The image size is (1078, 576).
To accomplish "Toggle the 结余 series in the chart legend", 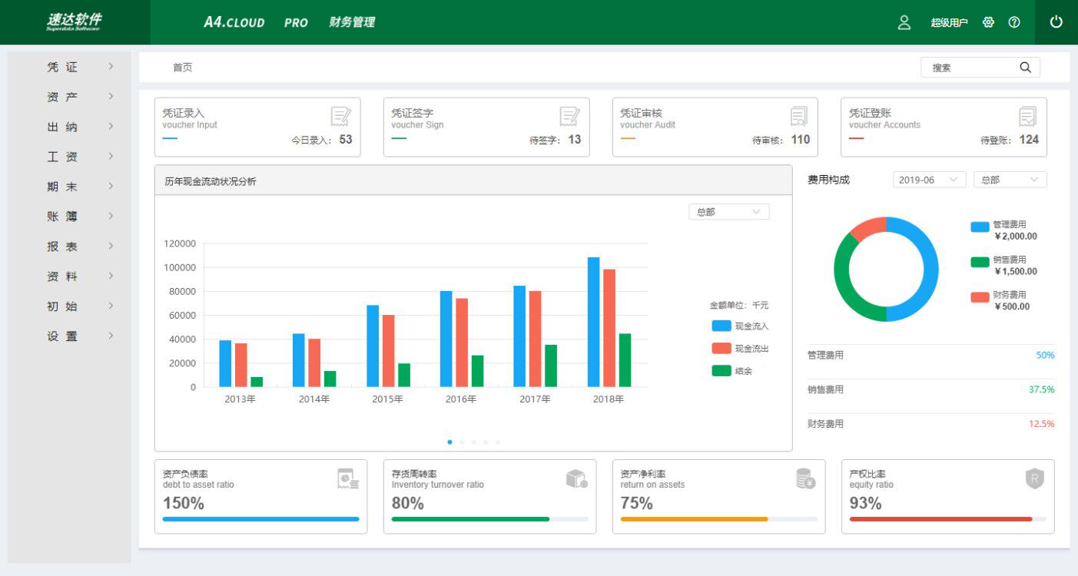I will tap(734, 370).
